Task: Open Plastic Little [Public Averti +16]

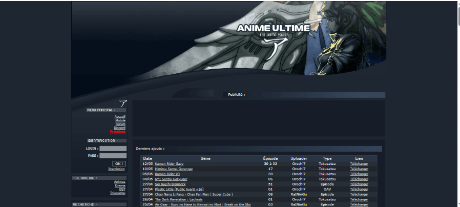Action: tap(179, 190)
